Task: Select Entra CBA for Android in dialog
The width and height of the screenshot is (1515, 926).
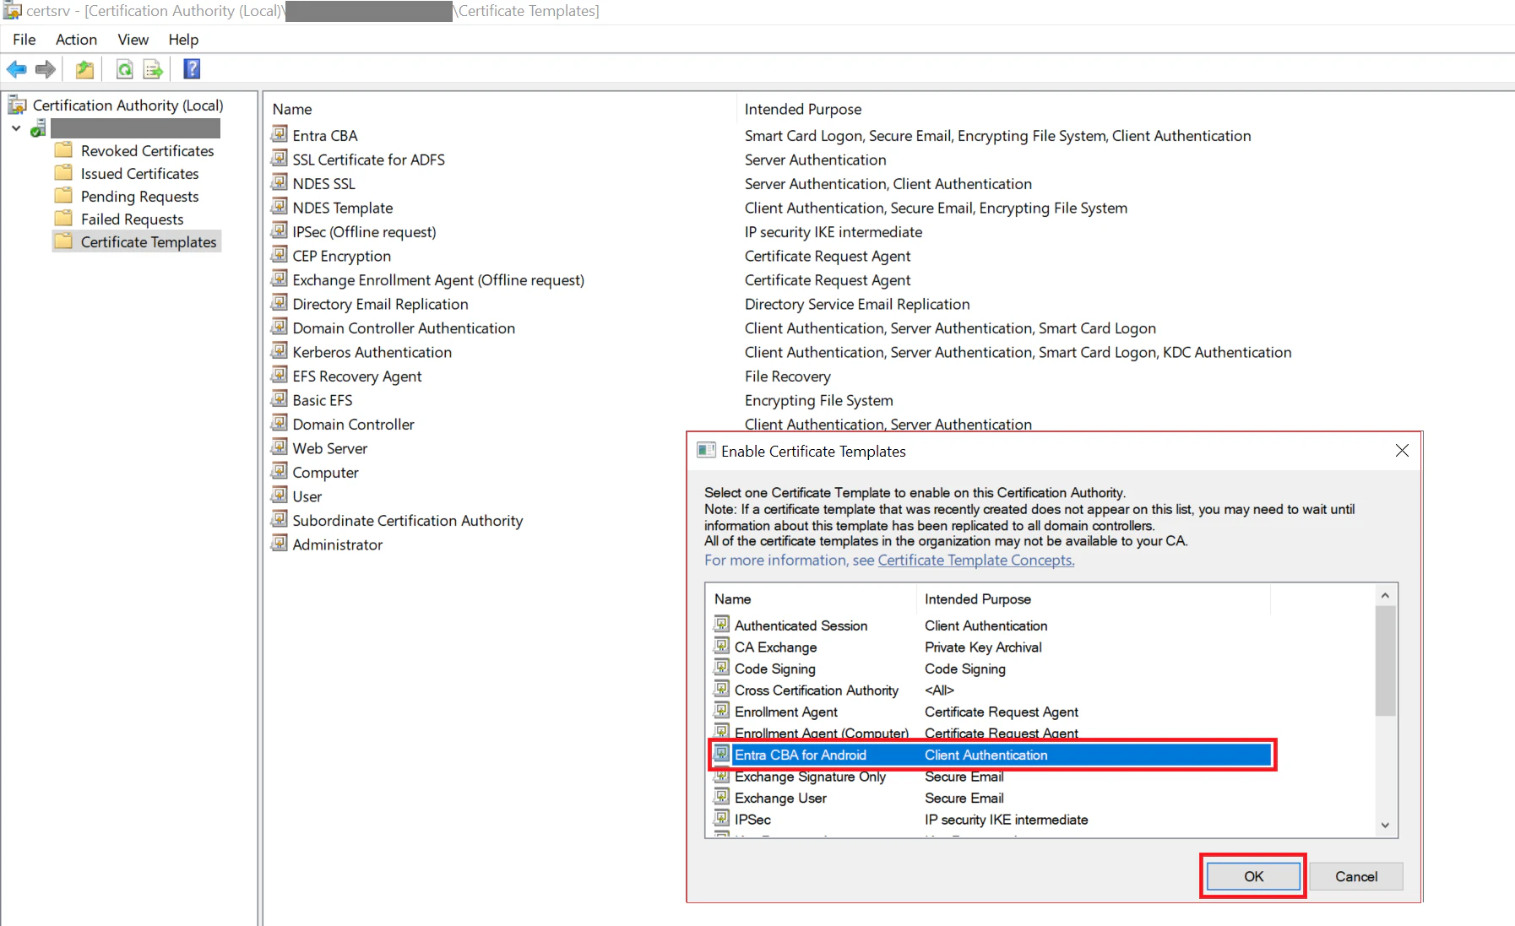Action: coord(993,755)
